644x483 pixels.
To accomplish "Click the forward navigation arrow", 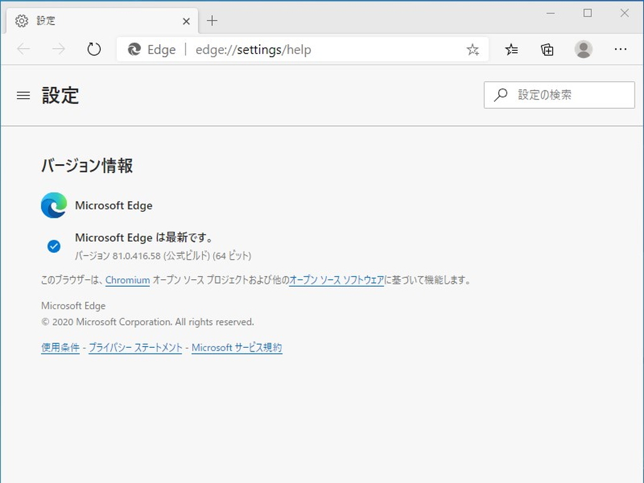I will [x=58, y=49].
